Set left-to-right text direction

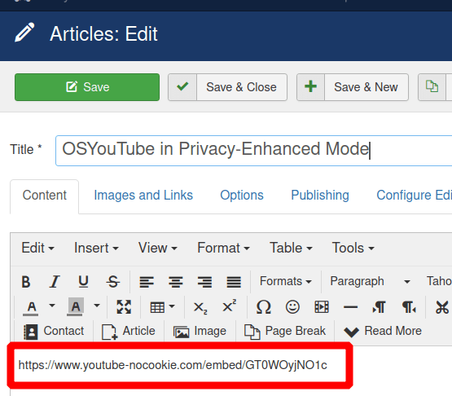(380, 307)
